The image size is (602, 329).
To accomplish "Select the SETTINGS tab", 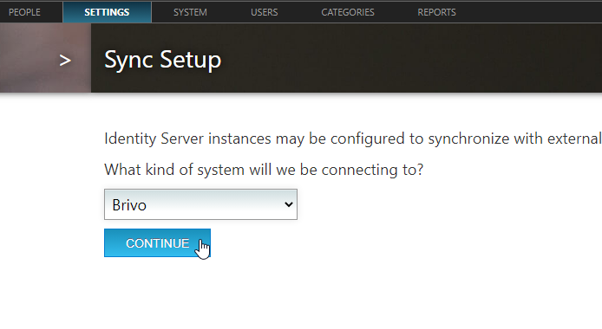I will 107,12.
